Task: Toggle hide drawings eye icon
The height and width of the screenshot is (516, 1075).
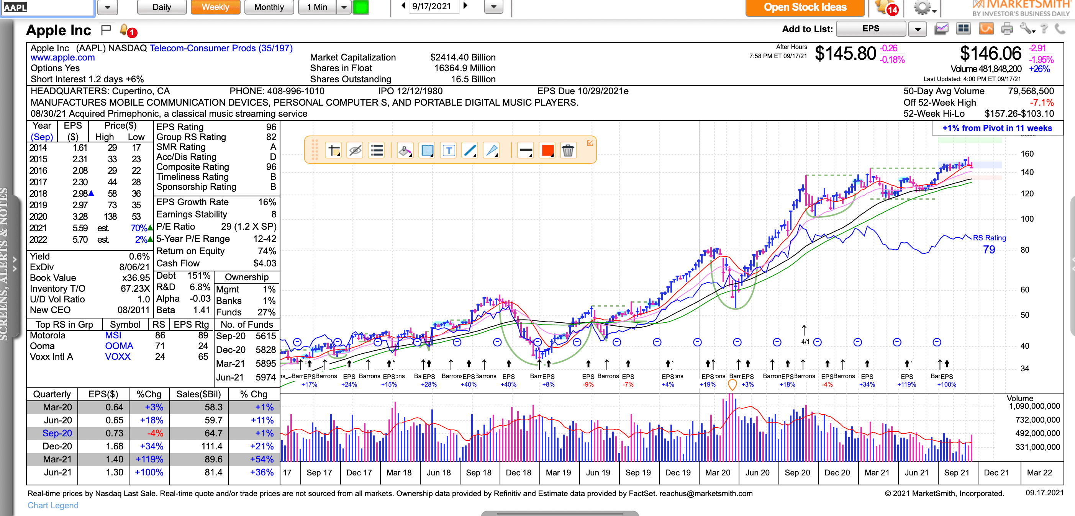Action: tap(355, 150)
